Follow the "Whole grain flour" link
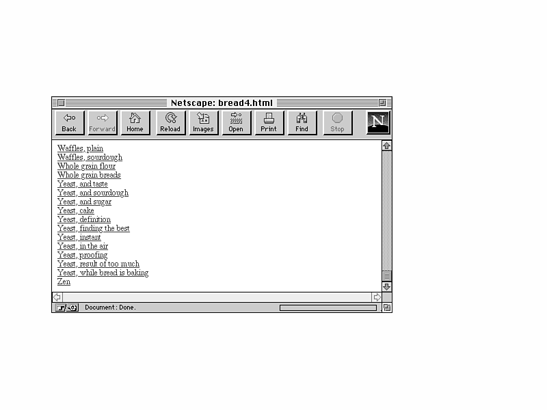547x410 pixels. tap(86, 166)
